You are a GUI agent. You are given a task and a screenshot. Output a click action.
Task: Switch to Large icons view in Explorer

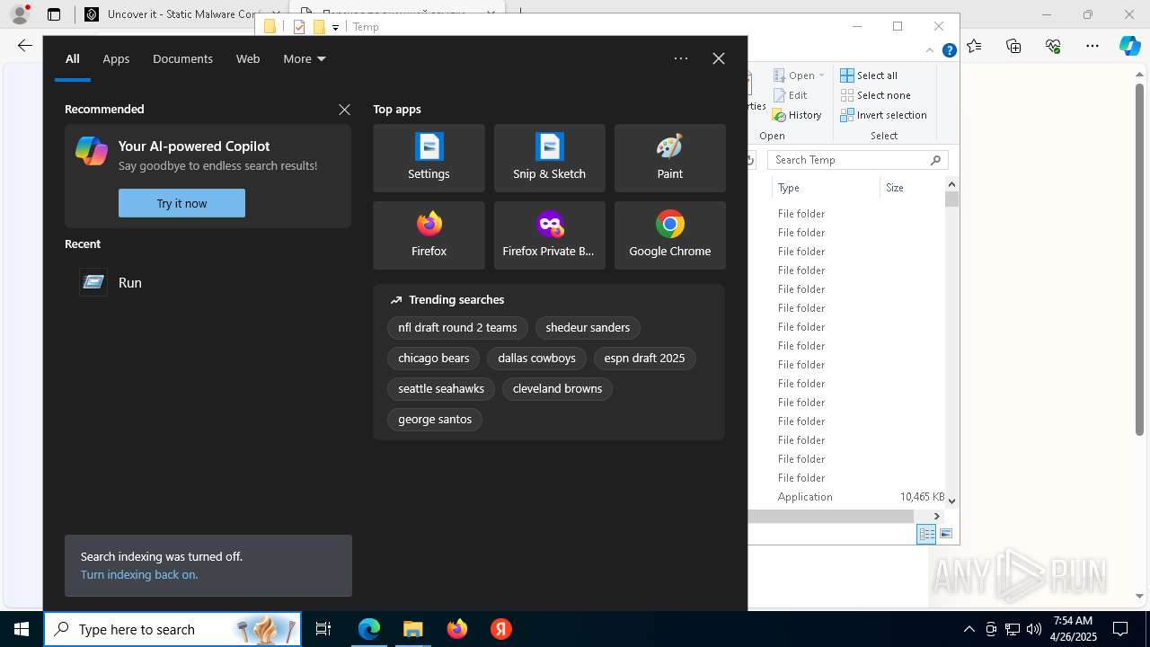pos(946,534)
